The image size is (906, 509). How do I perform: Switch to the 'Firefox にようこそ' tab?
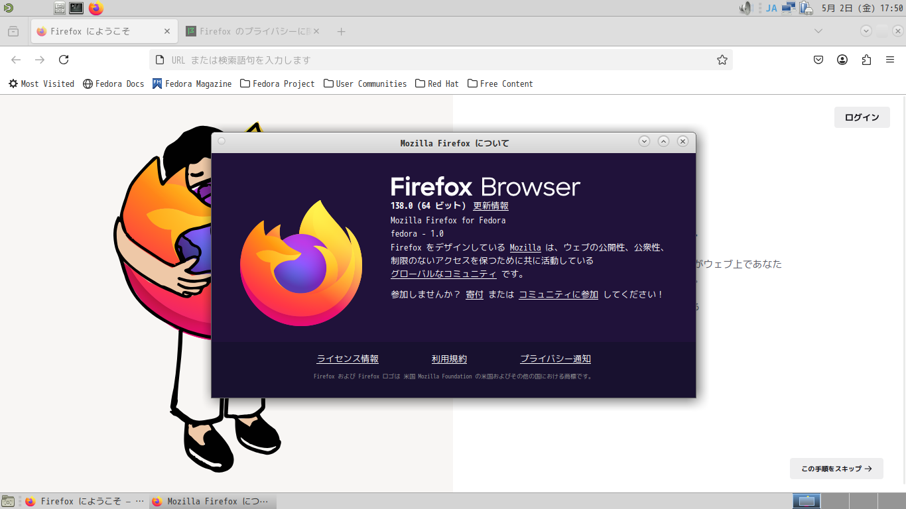[x=103, y=31]
